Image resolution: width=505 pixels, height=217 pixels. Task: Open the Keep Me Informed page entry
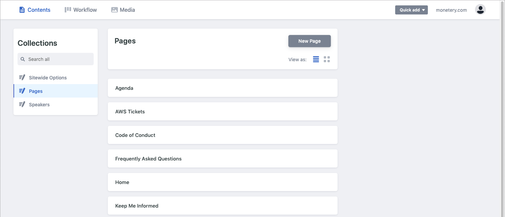pyautogui.click(x=222, y=206)
